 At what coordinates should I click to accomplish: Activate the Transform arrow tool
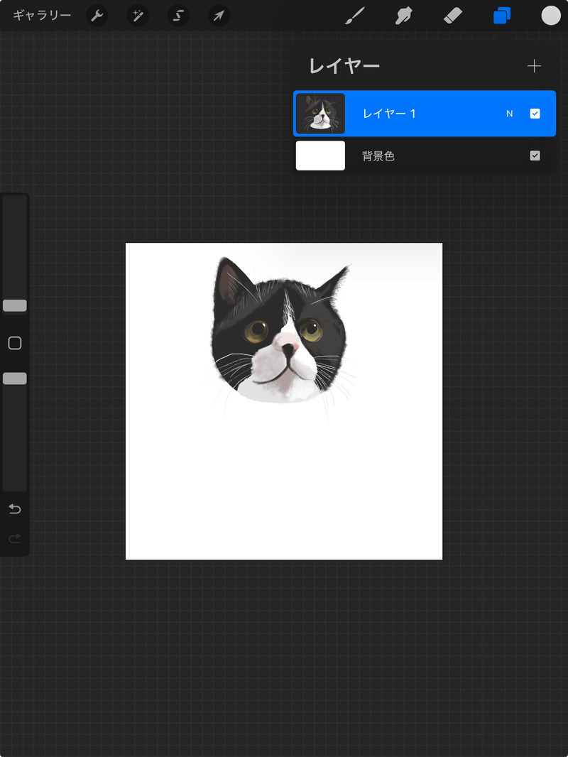coord(219,16)
